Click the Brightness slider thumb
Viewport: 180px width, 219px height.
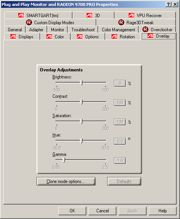[81, 83]
